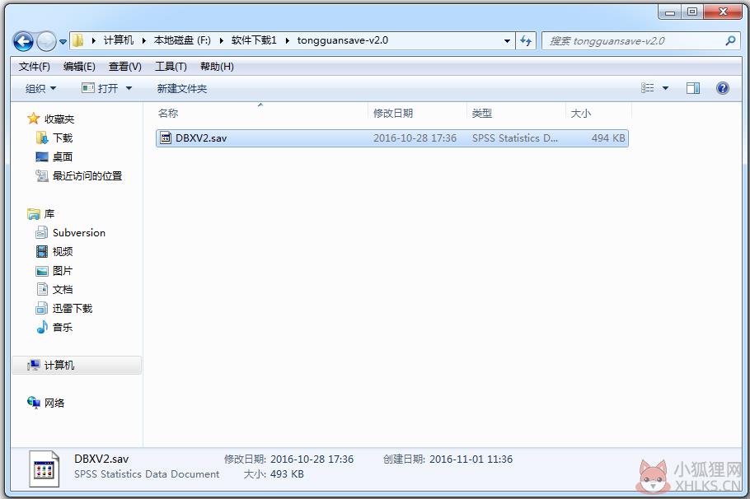This screenshot has height=499, width=750.
Task: Select the DBXV2.sav file
Action: pos(391,138)
